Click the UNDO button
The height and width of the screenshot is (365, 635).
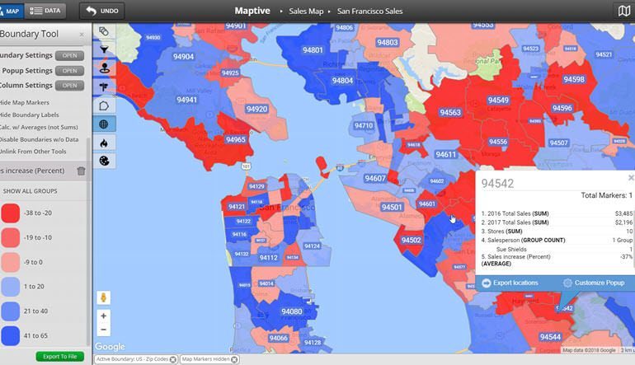[102, 11]
